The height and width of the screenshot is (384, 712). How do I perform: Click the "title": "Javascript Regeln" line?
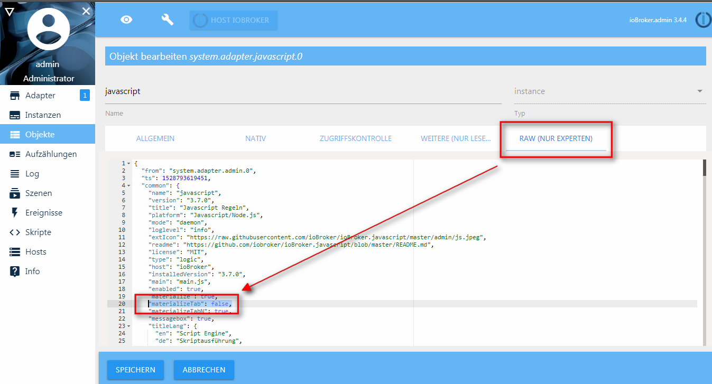[198, 208]
